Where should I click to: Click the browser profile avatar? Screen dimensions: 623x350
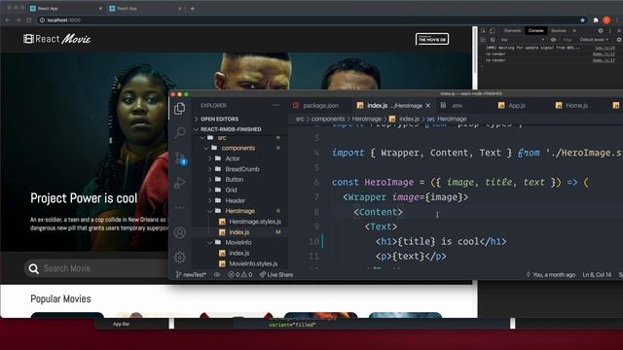click(606, 19)
